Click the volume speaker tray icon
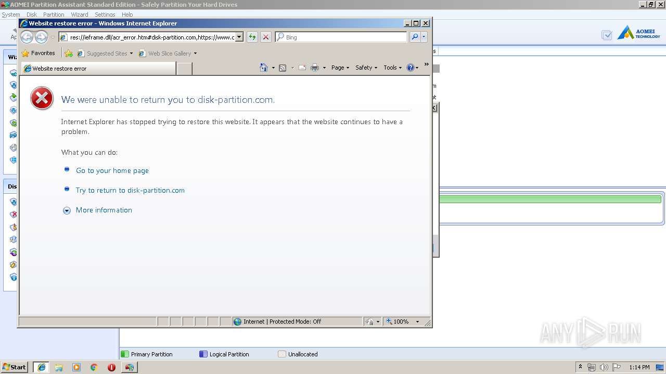666x374 pixels. (x=604, y=367)
